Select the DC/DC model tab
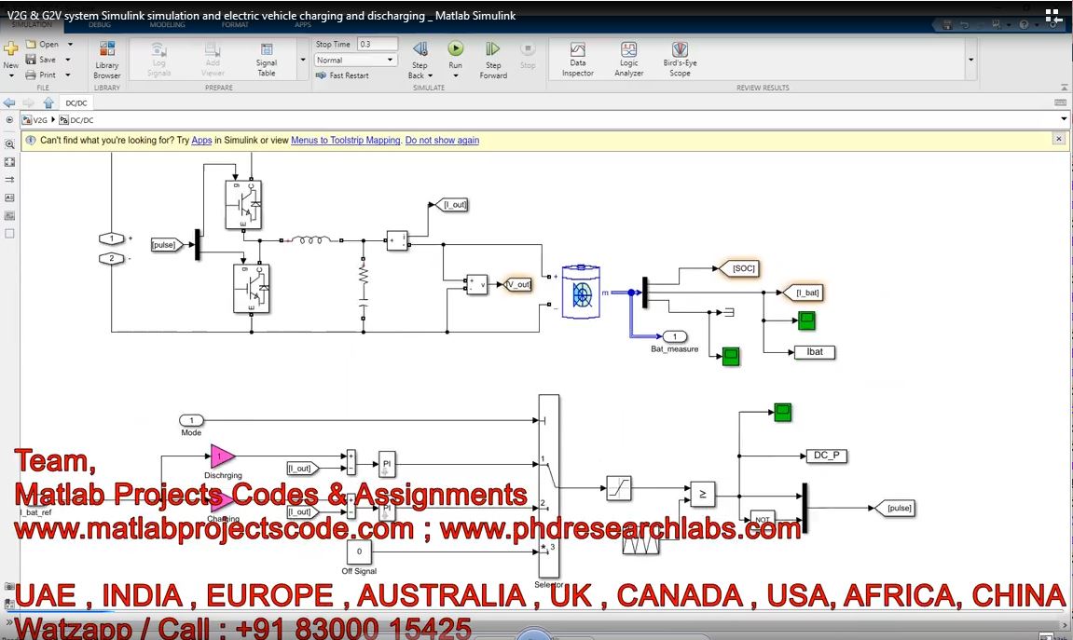Image resolution: width=1073 pixels, height=640 pixels. 76,103
